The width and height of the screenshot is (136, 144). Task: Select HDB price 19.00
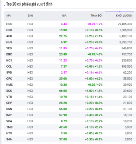point(63,30)
